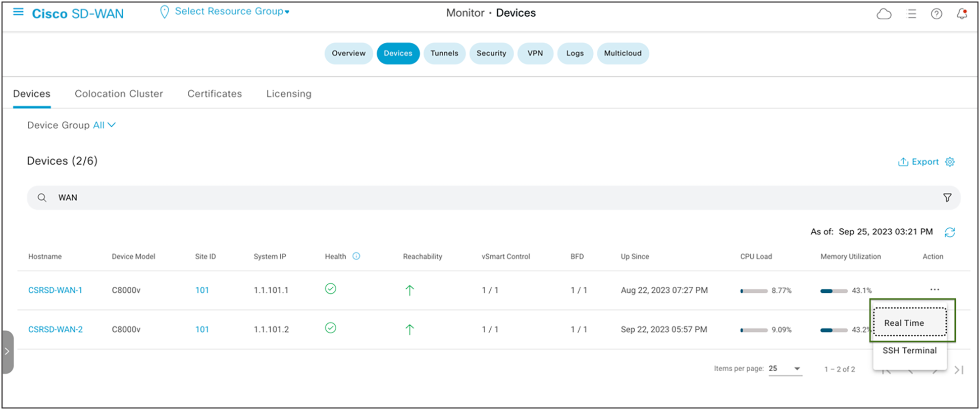Open the VPN pill tab

535,54
